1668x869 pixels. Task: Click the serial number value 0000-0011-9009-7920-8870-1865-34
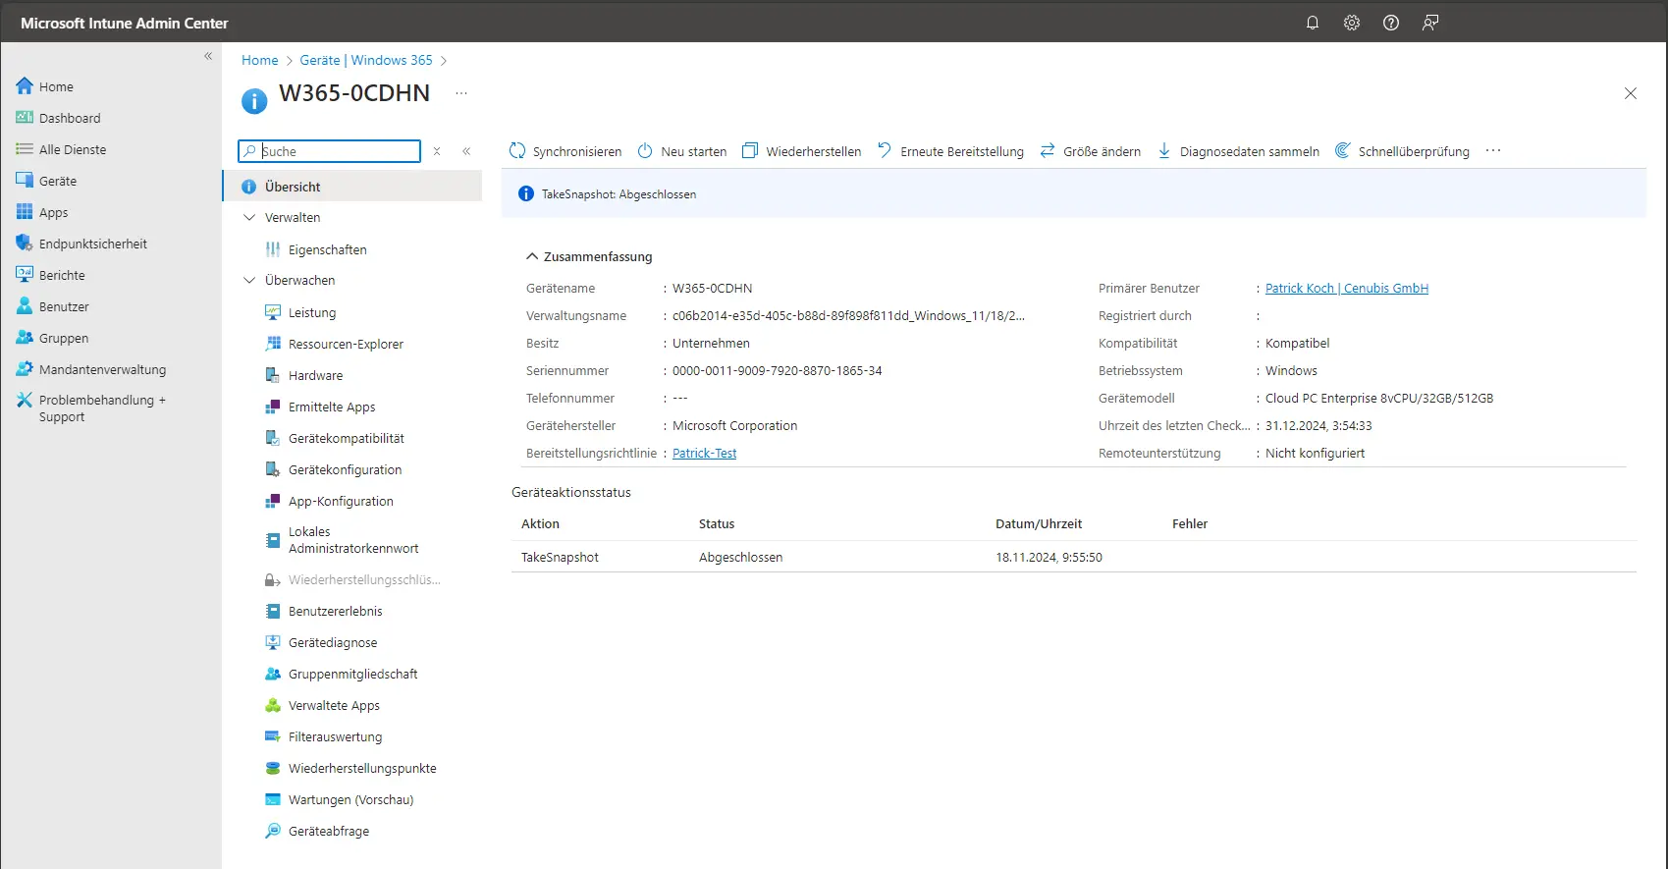click(778, 370)
